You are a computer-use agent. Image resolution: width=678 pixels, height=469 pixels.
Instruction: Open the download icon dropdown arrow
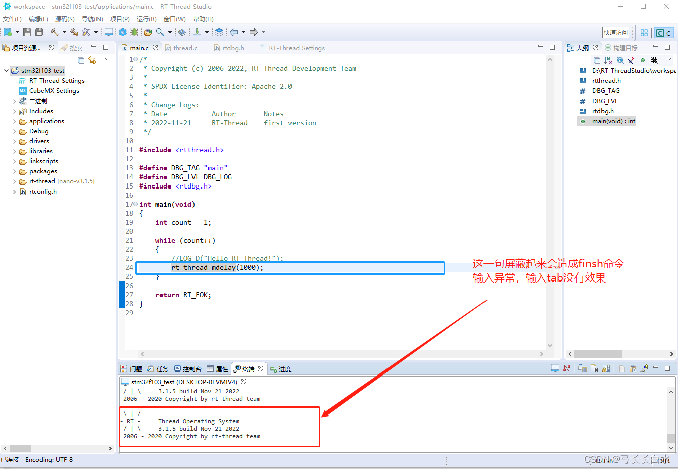207,32
